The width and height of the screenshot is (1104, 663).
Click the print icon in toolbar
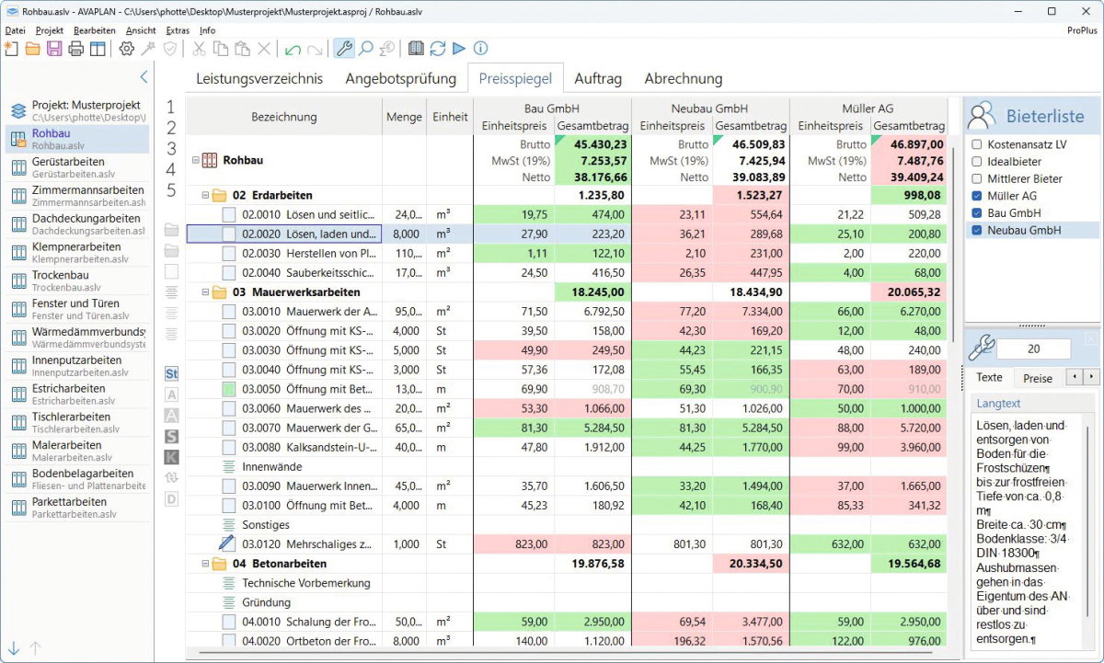click(75, 49)
